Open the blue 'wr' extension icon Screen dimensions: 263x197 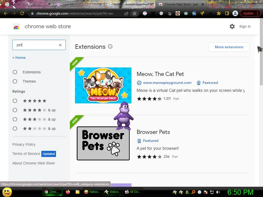[x=194, y=13]
